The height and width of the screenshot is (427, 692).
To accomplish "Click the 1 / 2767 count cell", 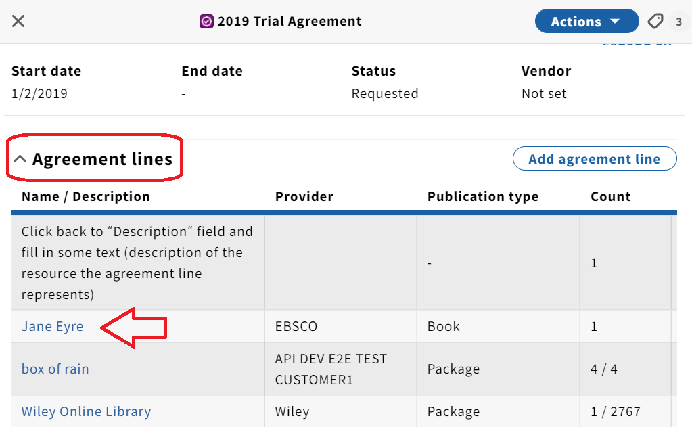I will 615,411.
